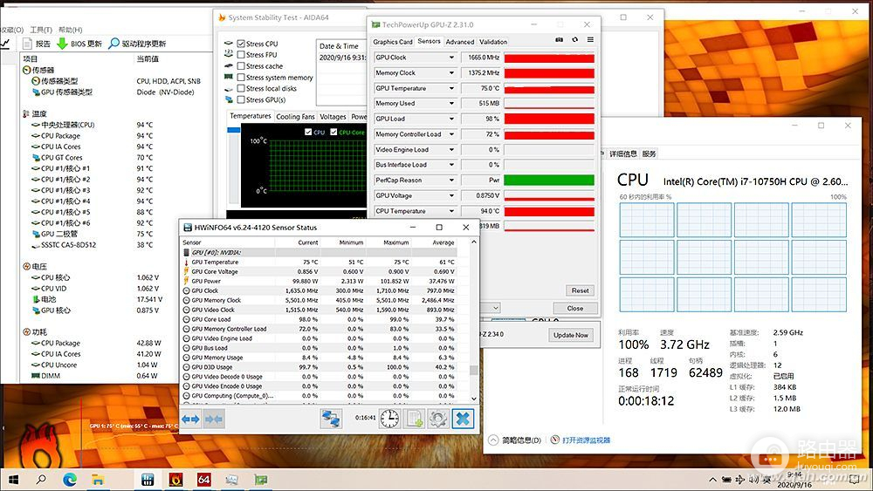Click HWiNFO clock reset timer icon
873x491 pixels.
(x=389, y=418)
